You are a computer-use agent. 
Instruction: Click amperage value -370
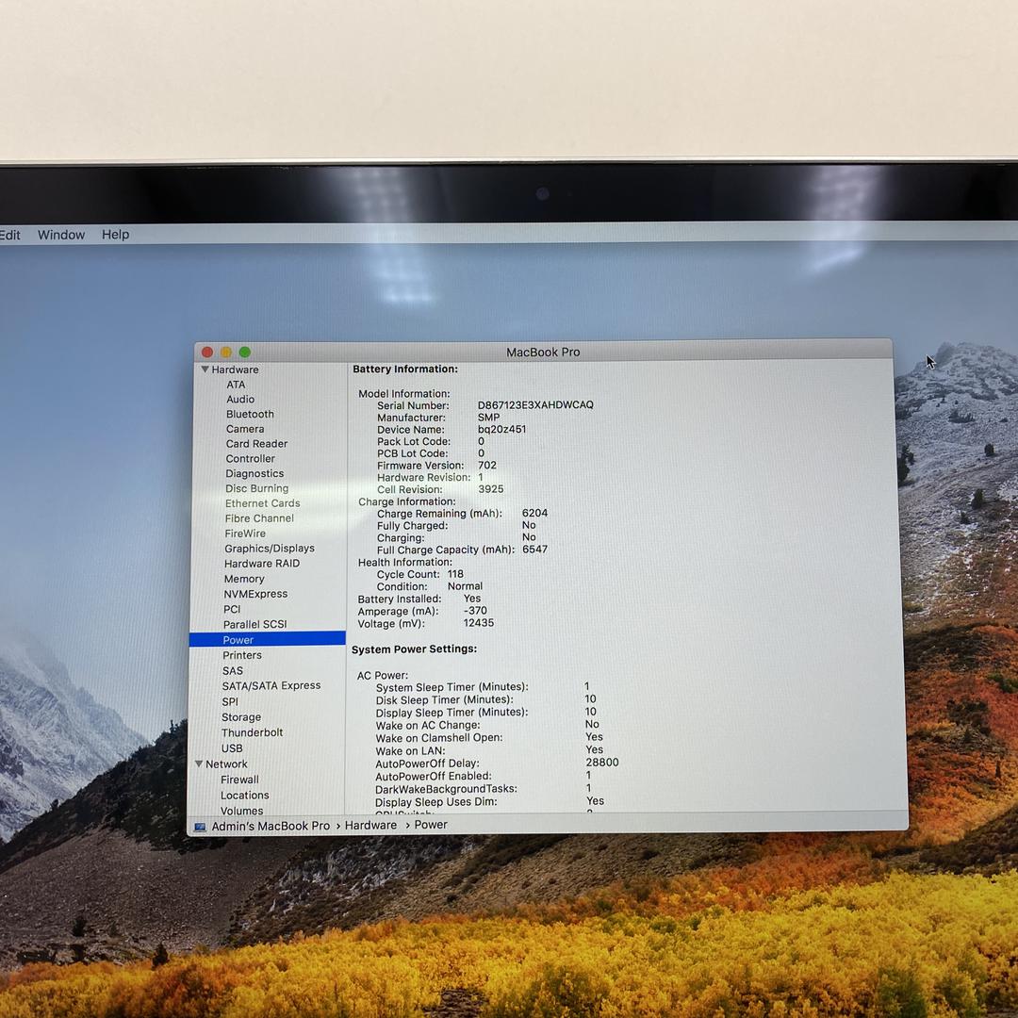coord(475,611)
